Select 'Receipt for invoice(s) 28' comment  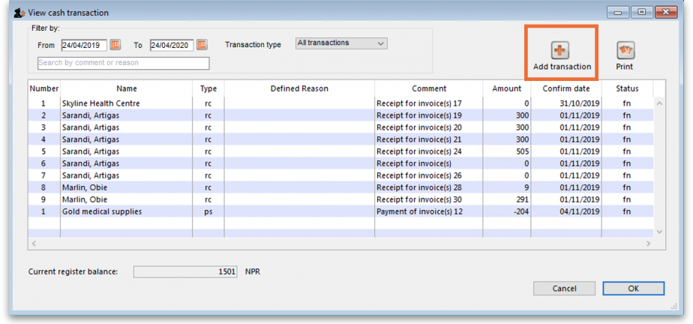[419, 187]
